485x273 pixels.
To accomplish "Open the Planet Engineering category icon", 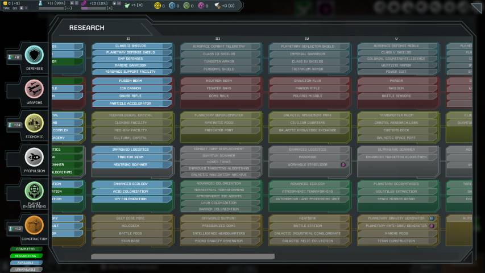I will 34,191.
